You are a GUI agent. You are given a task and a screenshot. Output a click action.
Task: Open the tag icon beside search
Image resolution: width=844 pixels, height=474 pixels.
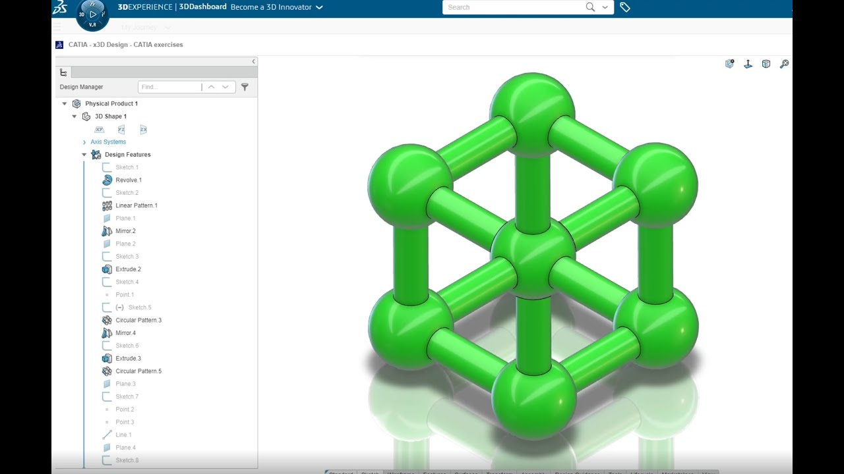tap(625, 7)
